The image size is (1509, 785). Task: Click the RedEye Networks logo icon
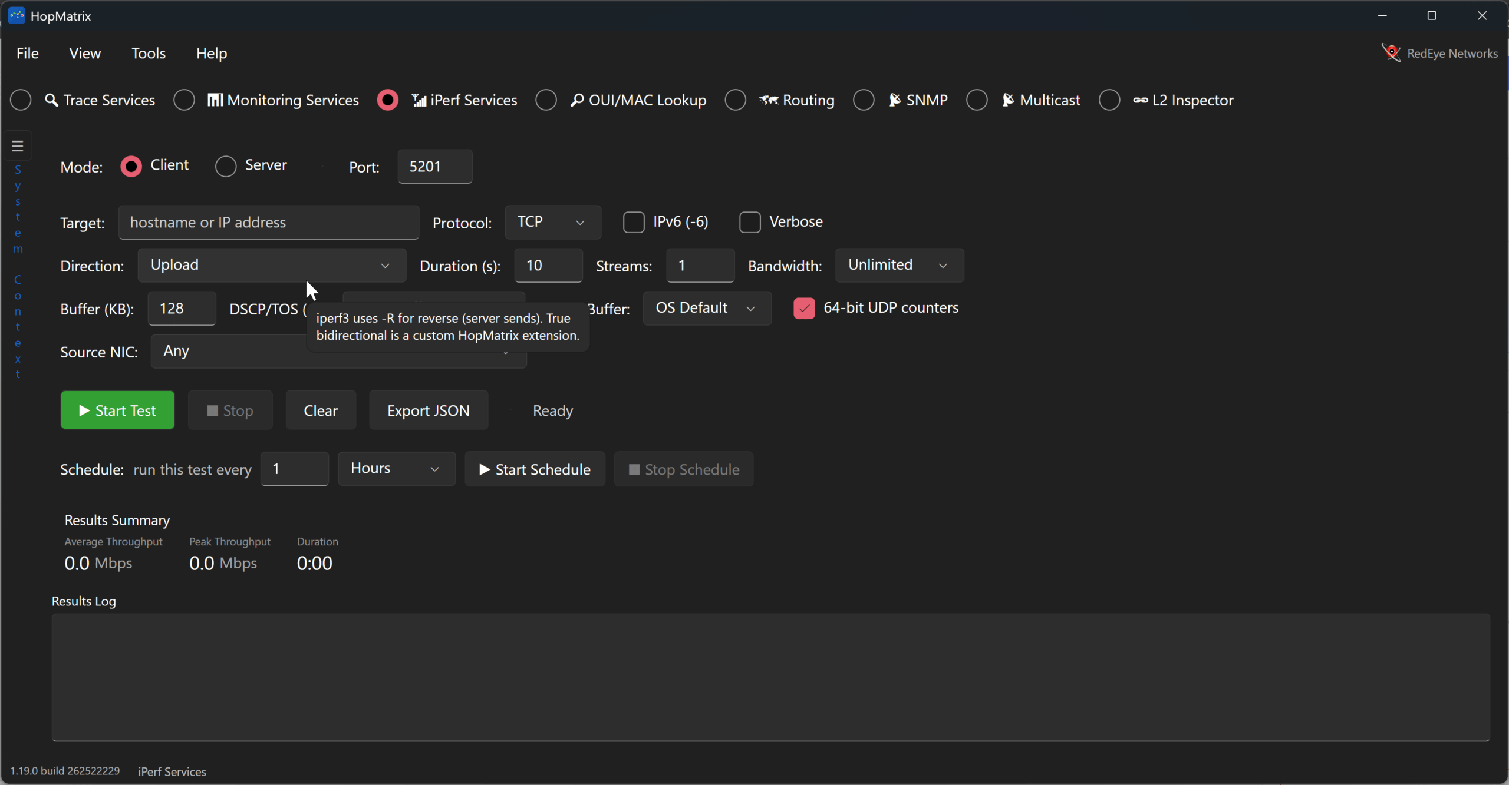[1391, 53]
